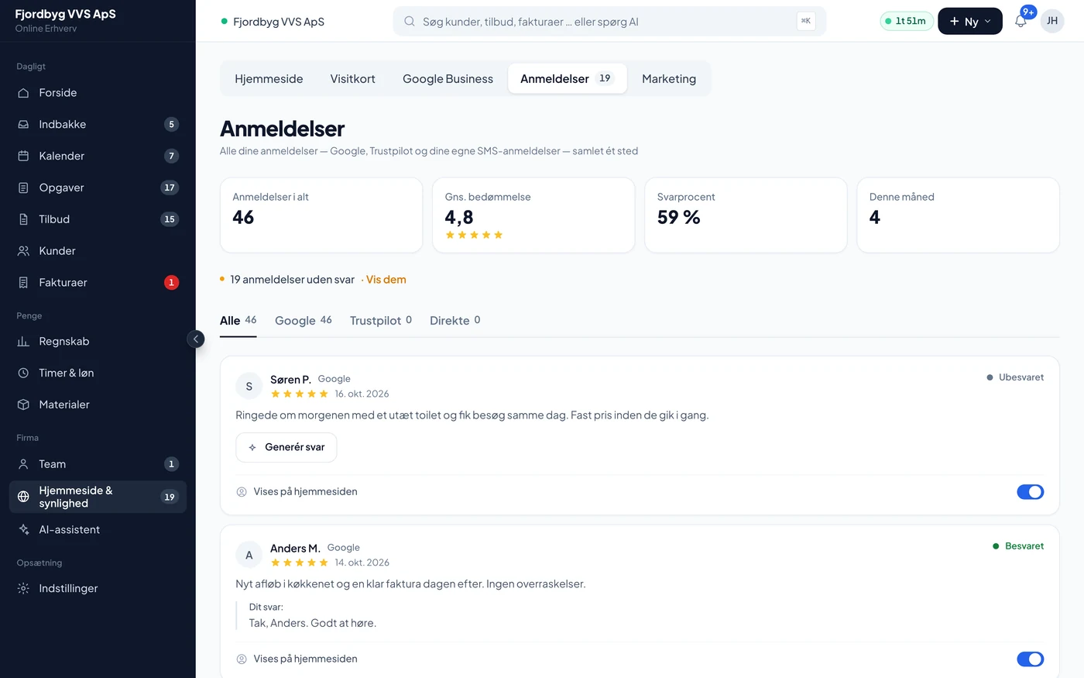Collapse the sidebar with the chevron button

196,339
